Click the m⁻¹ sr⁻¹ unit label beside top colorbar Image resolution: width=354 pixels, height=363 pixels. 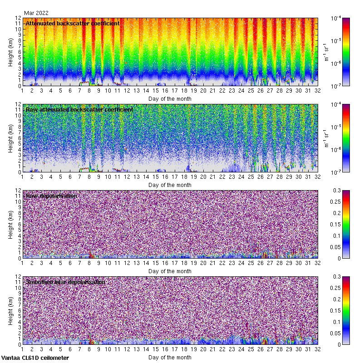point(325,52)
